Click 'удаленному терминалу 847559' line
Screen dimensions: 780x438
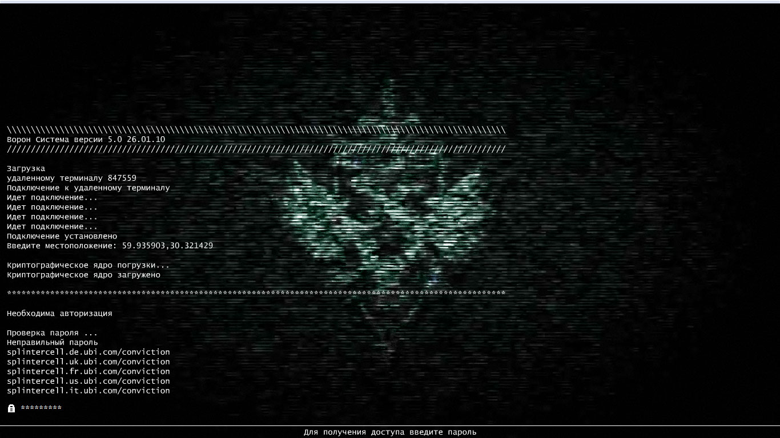click(x=72, y=178)
